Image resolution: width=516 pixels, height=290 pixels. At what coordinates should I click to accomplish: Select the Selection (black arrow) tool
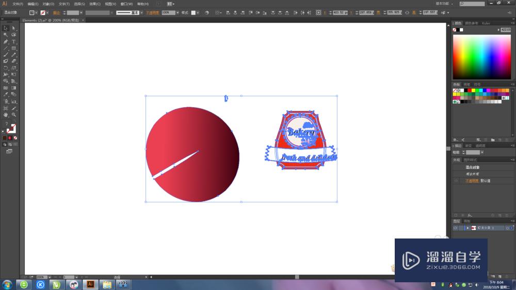click(x=6, y=28)
